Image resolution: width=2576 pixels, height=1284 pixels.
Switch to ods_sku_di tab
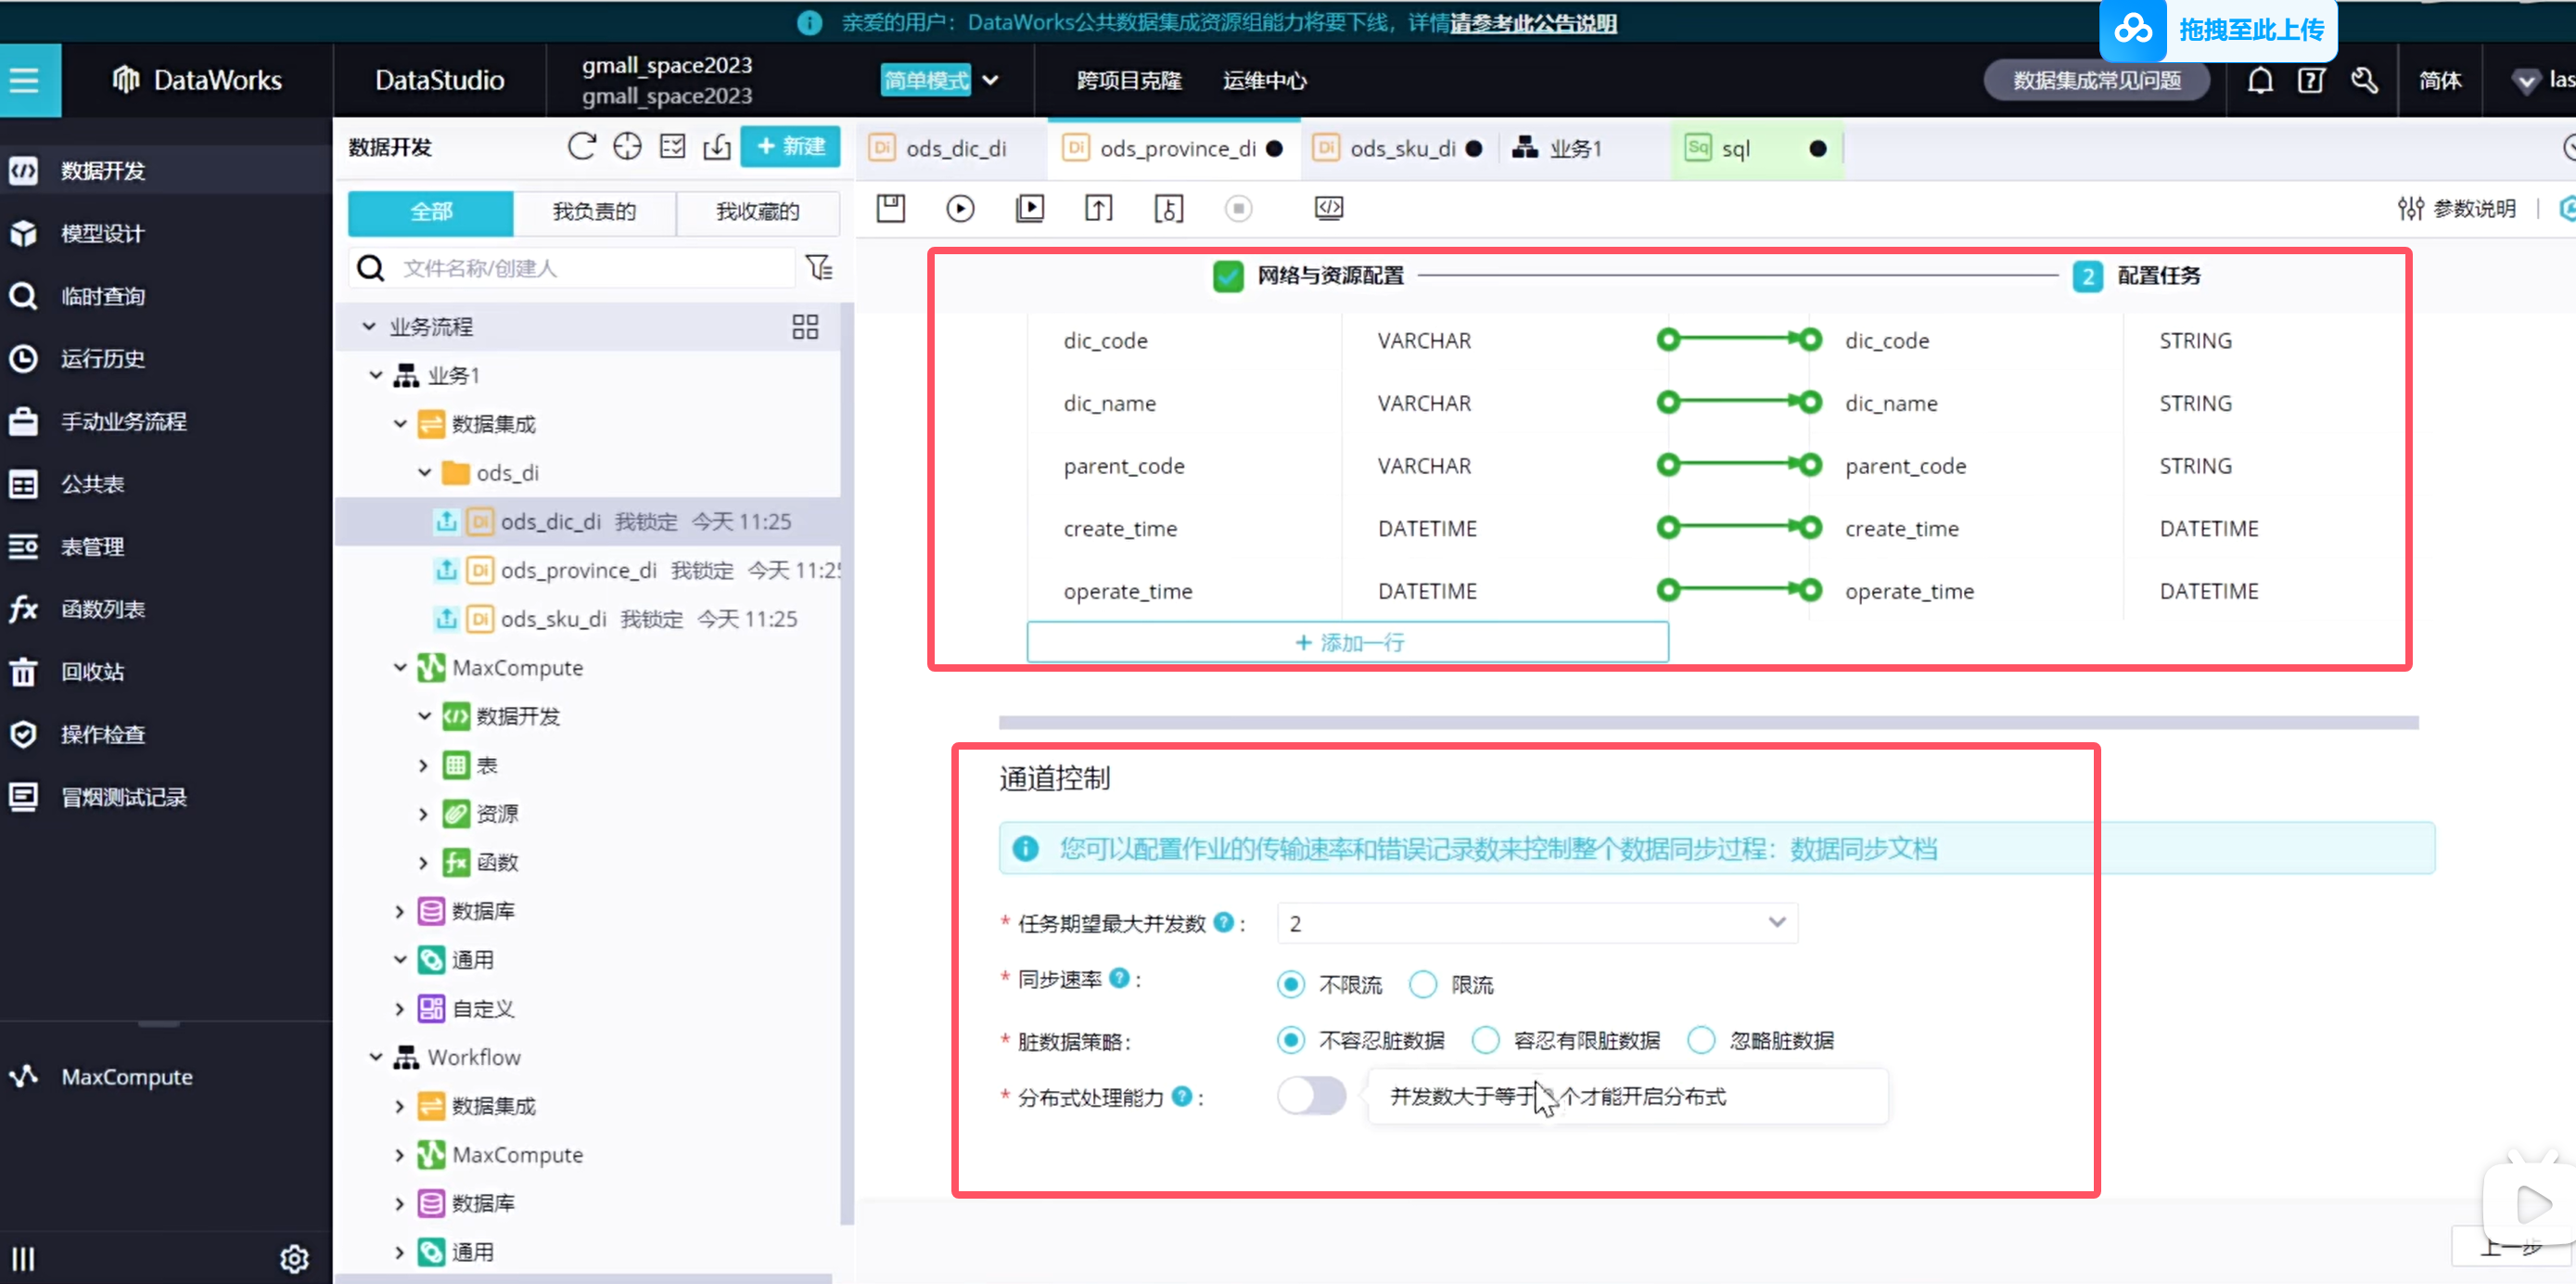[x=1401, y=148]
